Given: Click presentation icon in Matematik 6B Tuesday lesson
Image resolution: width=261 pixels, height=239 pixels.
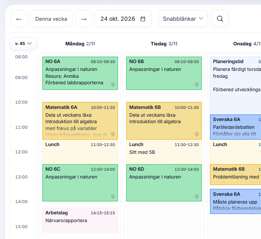Looking at the screenshot, I should [x=197, y=134].
